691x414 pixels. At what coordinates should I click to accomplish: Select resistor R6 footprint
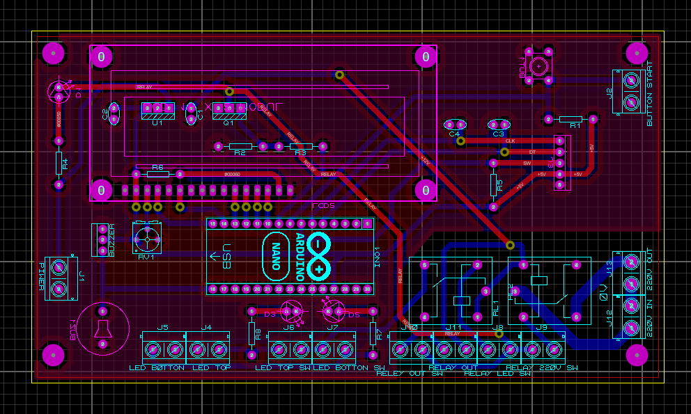click(x=157, y=173)
